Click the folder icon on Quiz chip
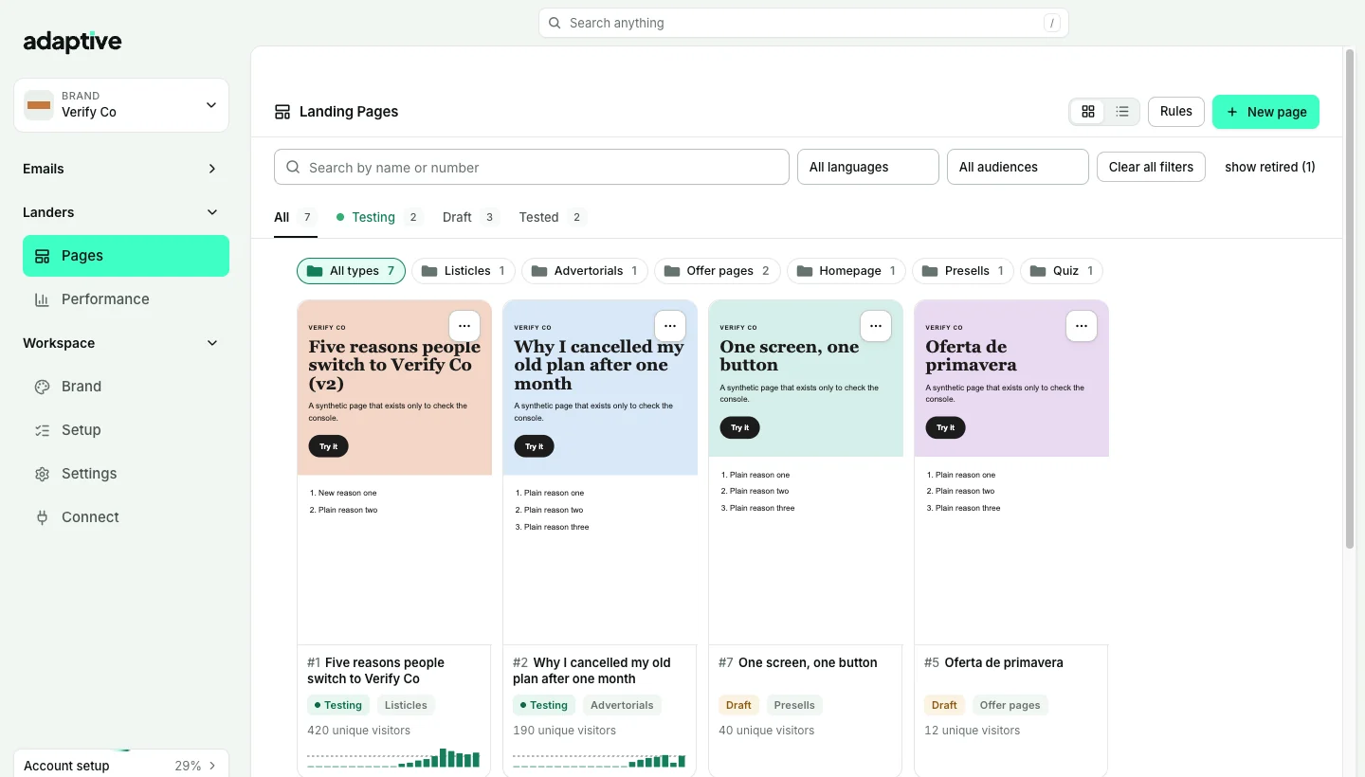 pyautogui.click(x=1039, y=271)
